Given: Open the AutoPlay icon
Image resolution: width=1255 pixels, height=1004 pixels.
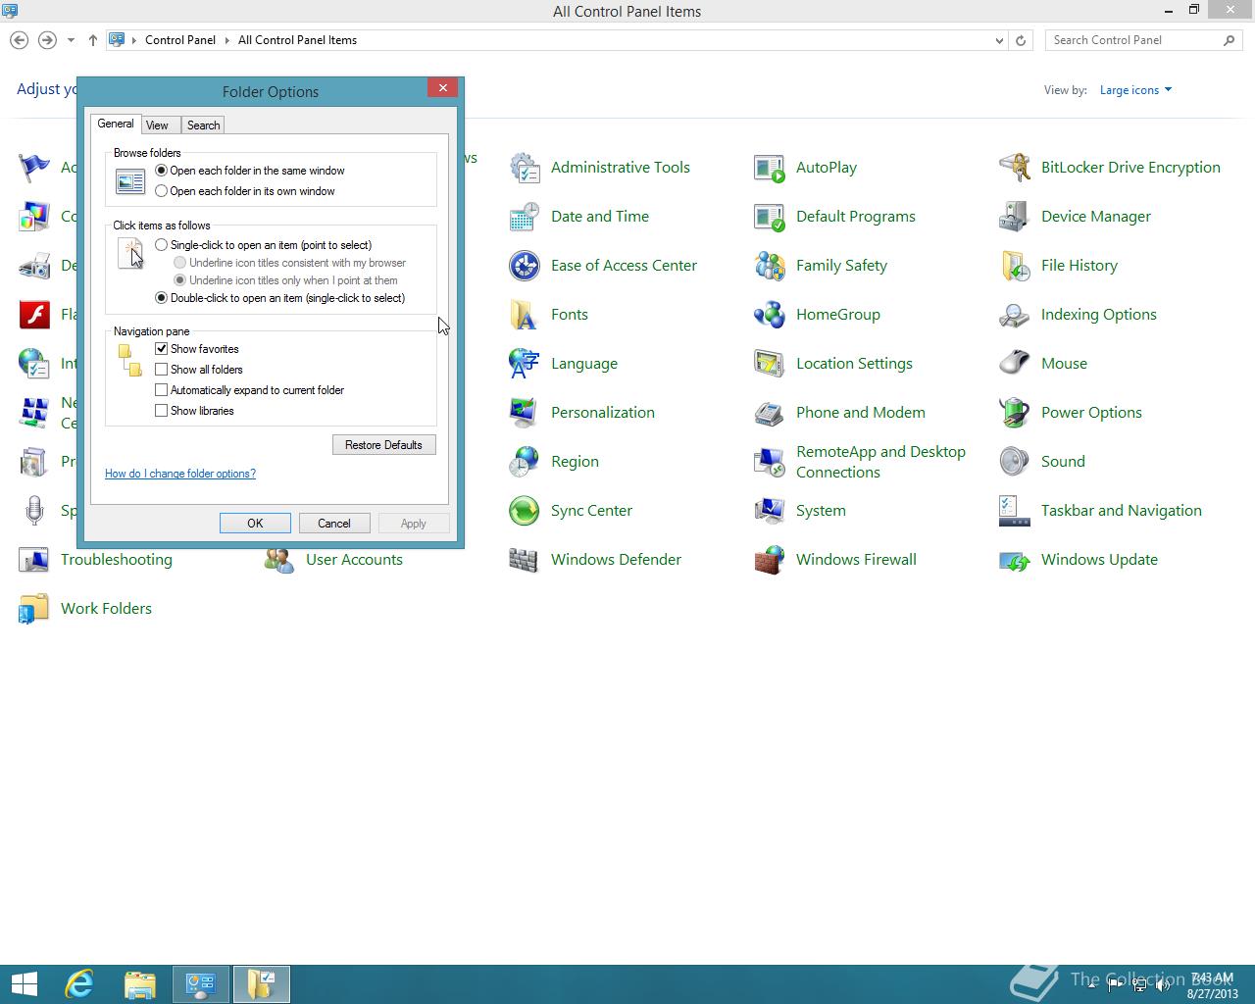Looking at the screenshot, I should click(x=770, y=168).
